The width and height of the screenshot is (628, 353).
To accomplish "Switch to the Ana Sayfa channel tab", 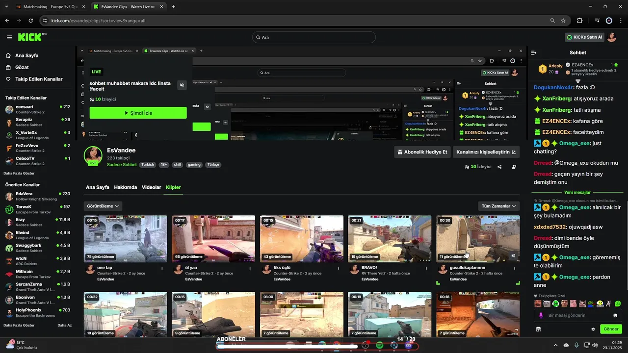I will coord(98,187).
